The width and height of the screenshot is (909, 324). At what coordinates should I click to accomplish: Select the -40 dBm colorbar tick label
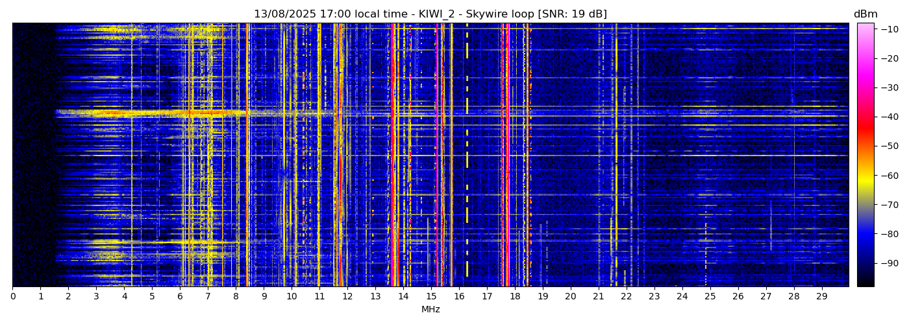click(888, 117)
